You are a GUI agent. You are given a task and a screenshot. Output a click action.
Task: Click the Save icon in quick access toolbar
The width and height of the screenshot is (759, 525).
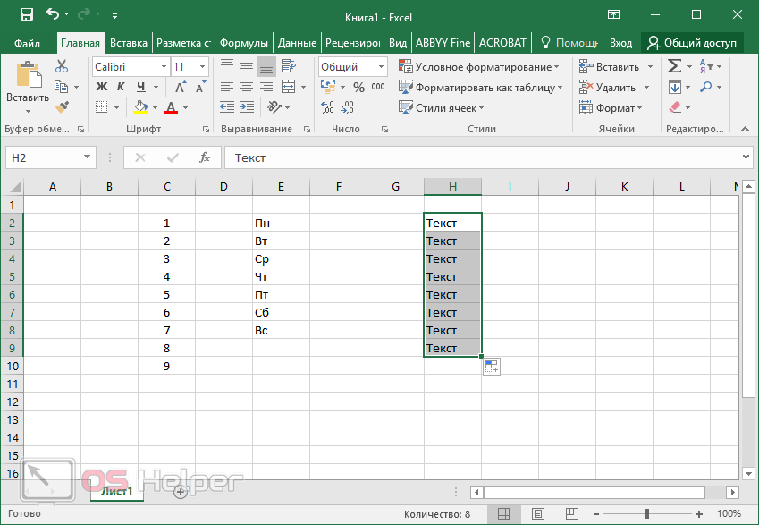[26, 15]
